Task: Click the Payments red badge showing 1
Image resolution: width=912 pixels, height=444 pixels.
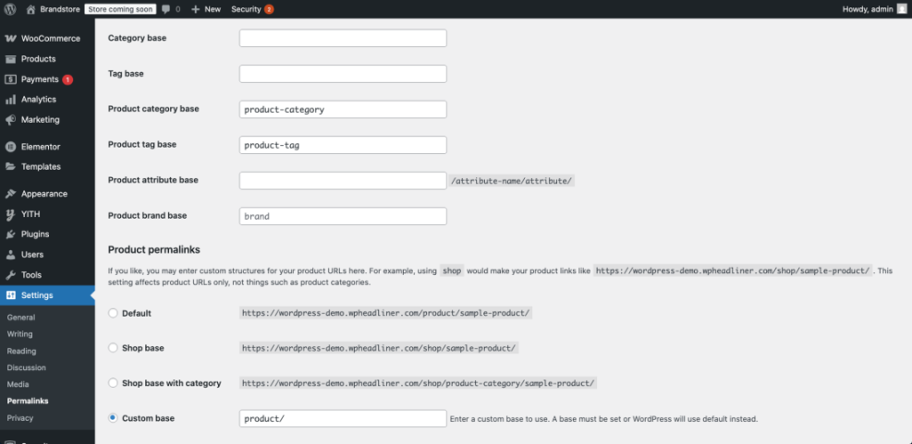Action: click(67, 79)
